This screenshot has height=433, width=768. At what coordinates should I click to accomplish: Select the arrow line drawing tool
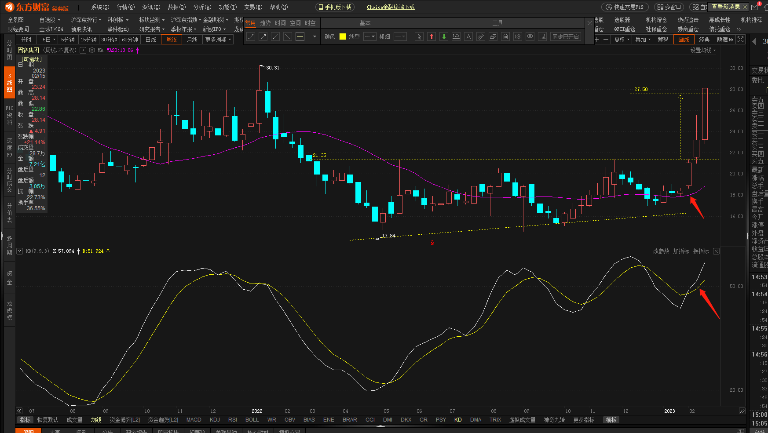tap(263, 37)
